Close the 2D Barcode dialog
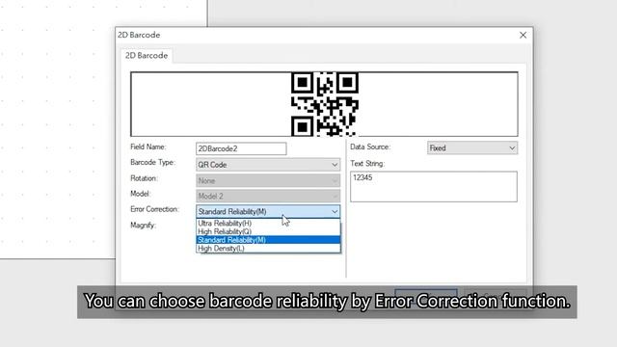The width and height of the screenshot is (617, 347). (523, 35)
